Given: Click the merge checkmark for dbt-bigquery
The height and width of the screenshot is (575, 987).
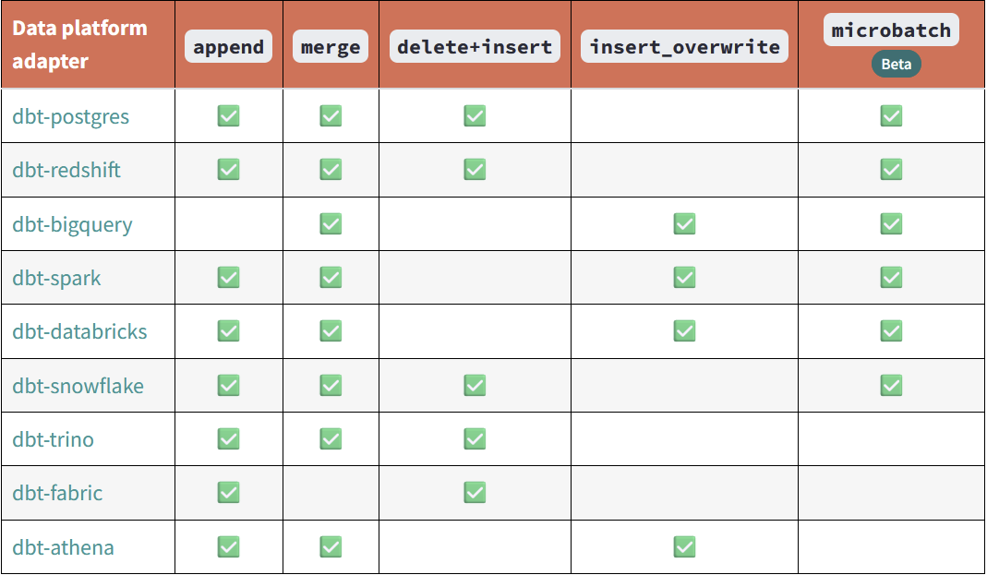Looking at the screenshot, I should (331, 224).
